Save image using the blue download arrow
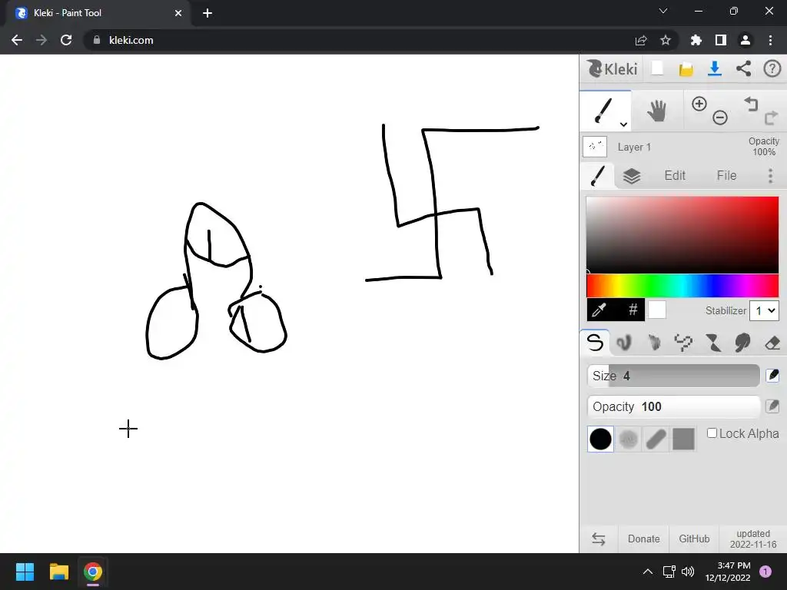Viewport: 787px width, 590px height. click(x=715, y=68)
